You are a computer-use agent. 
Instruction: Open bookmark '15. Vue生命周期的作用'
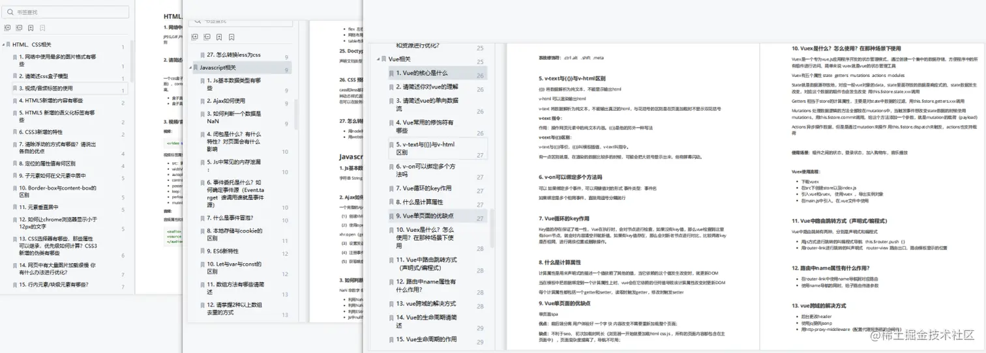pos(426,339)
